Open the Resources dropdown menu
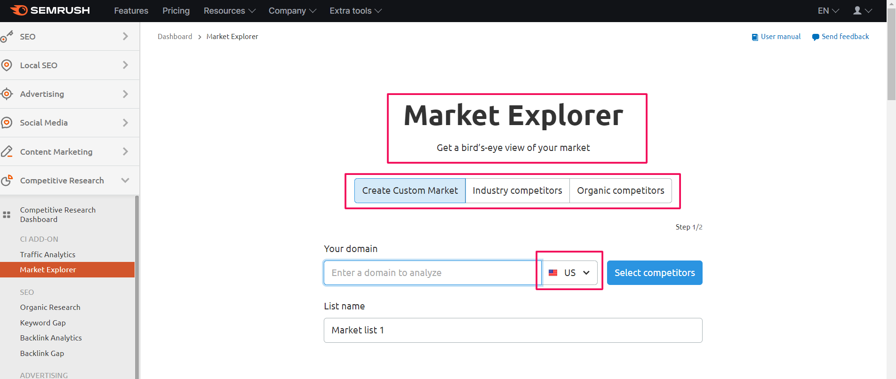Screen dimensions: 896x379 (x=229, y=11)
